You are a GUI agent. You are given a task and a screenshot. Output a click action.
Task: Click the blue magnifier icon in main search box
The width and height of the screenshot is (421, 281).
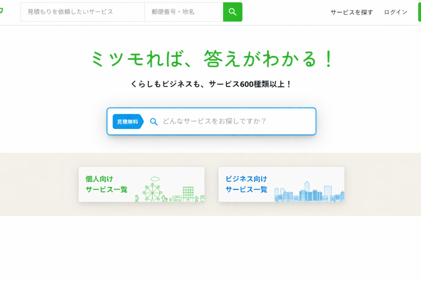point(154,121)
